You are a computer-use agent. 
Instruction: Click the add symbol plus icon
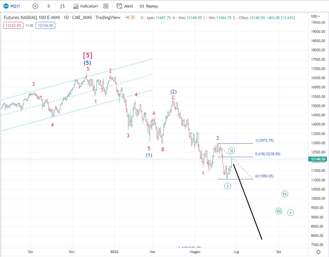tap(35, 6)
